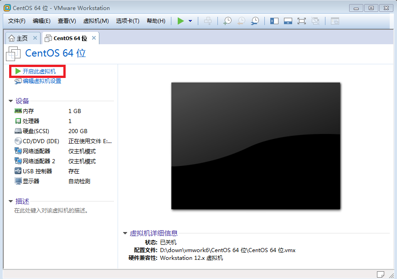The image size is (397, 279).
Task: Click the 正在使用文件 E:... value
Action: pos(90,141)
